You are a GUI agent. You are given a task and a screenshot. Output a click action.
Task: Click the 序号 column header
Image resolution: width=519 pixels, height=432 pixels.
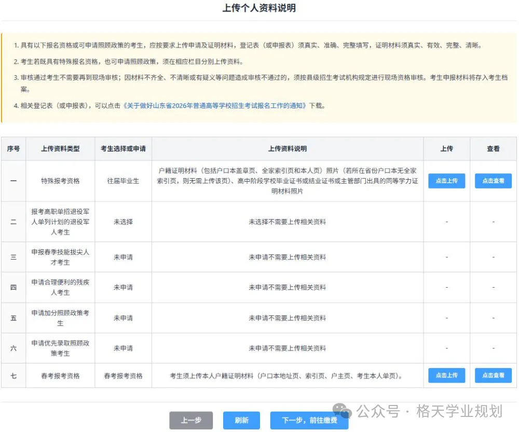[13, 148]
